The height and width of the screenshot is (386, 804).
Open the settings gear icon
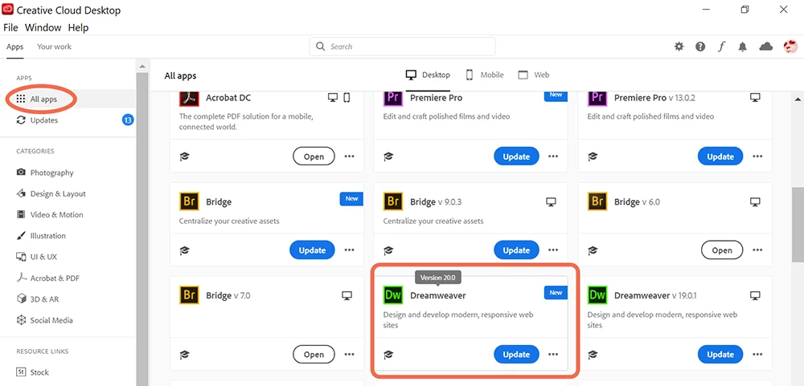coord(679,47)
